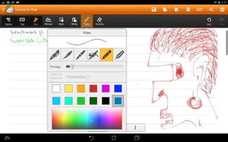Click inside the rainbow color spectrum picker
The height and width of the screenshot is (142, 228).
tap(87, 119)
